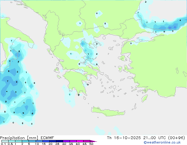Click the legend value 0.1
Viewport: 187px width, 145px height.
tap(3, 144)
